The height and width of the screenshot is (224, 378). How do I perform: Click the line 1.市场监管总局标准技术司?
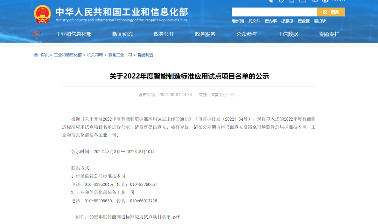point(98,176)
